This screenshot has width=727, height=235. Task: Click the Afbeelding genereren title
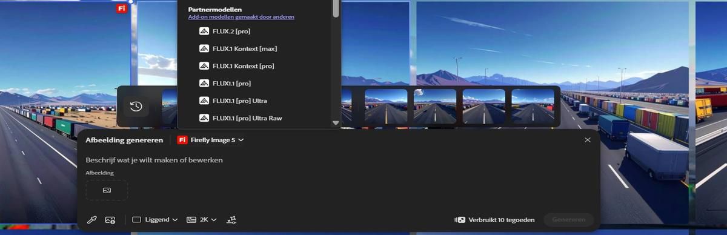point(124,140)
